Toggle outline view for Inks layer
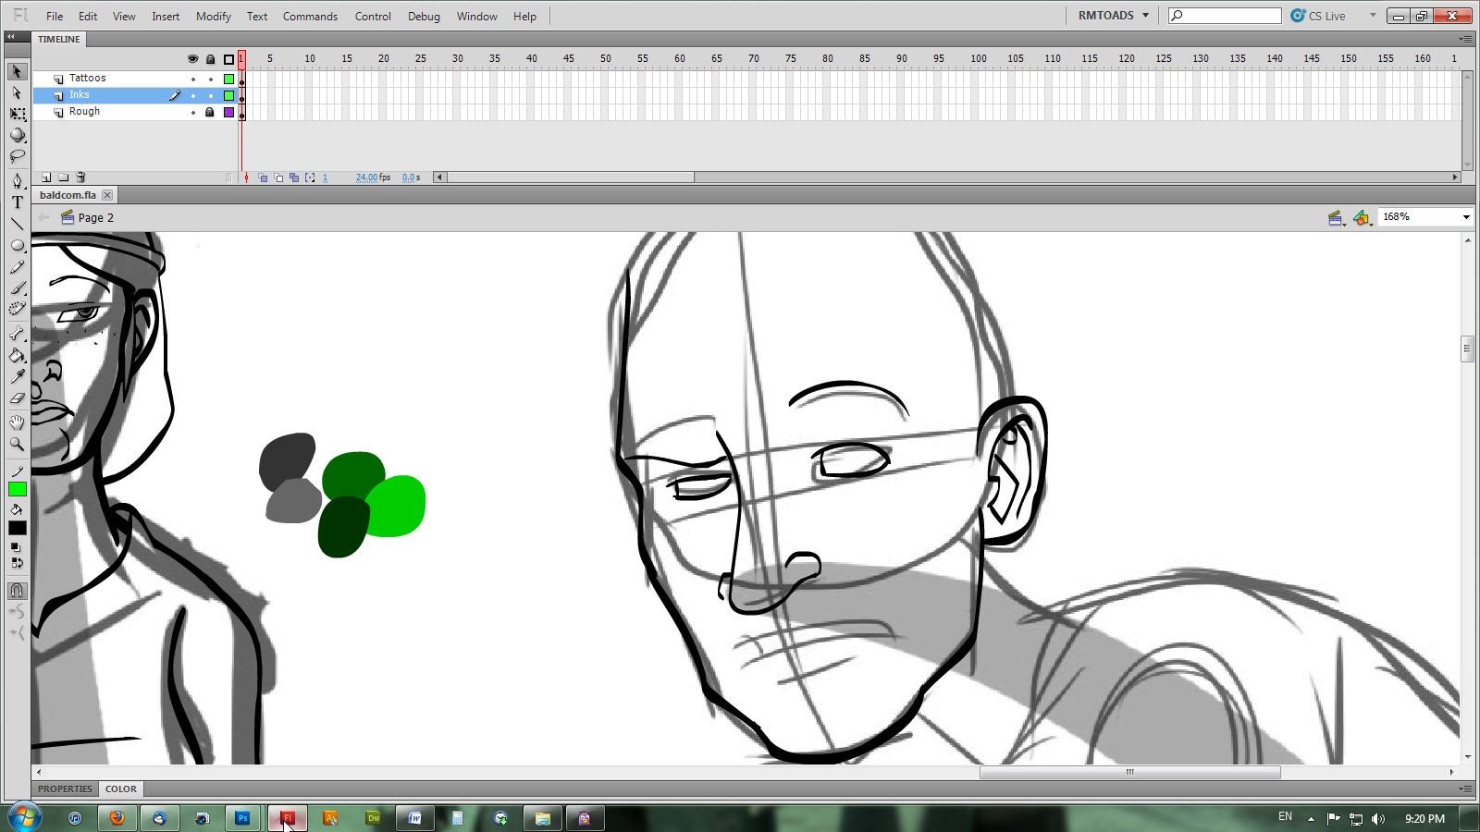Image resolution: width=1480 pixels, height=832 pixels. coord(228,95)
